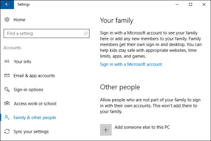Viewport: 211px width, 141px height.
Task: Click the Email & app accounts envelope icon
Action: point(7,76)
